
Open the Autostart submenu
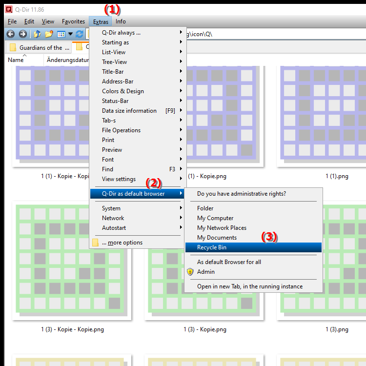[137, 228]
